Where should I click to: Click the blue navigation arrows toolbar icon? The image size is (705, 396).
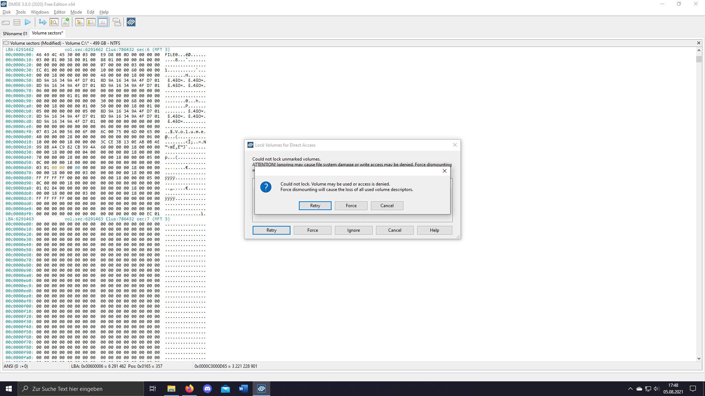point(43,22)
